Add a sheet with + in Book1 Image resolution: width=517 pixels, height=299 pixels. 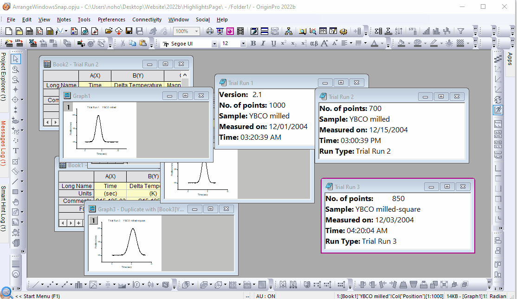[x=79, y=223]
